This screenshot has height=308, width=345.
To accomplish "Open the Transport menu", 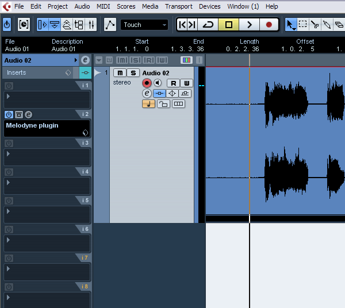I will [178, 6].
